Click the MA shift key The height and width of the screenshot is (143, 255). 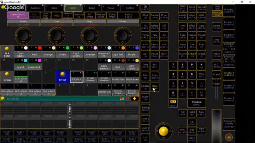coord(173,103)
